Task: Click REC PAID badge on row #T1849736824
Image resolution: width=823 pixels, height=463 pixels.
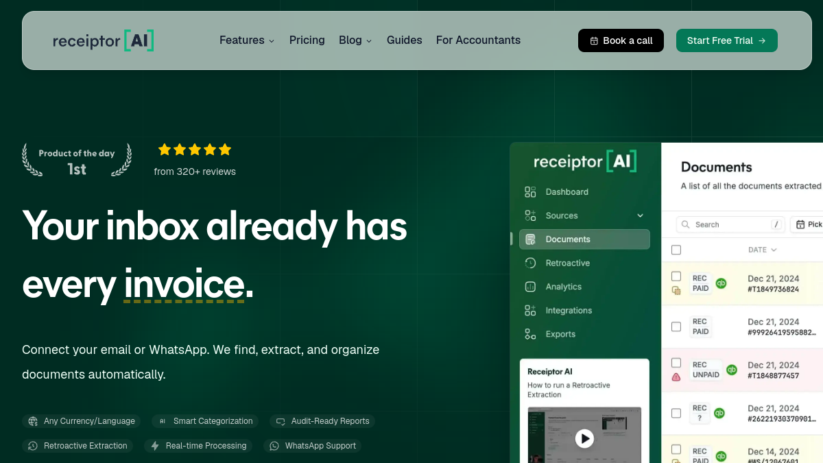Action: click(x=700, y=283)
